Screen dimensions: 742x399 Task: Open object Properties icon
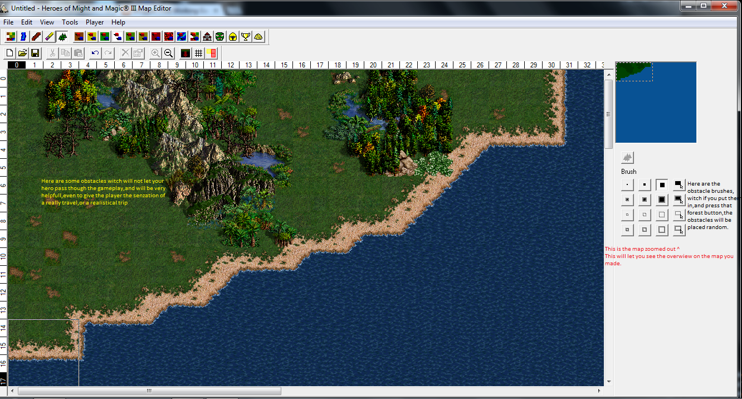click(138, 53)
